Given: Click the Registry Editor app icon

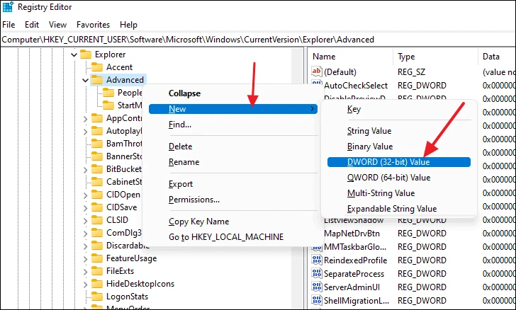Looking at the screenshot, I should 8,7.
